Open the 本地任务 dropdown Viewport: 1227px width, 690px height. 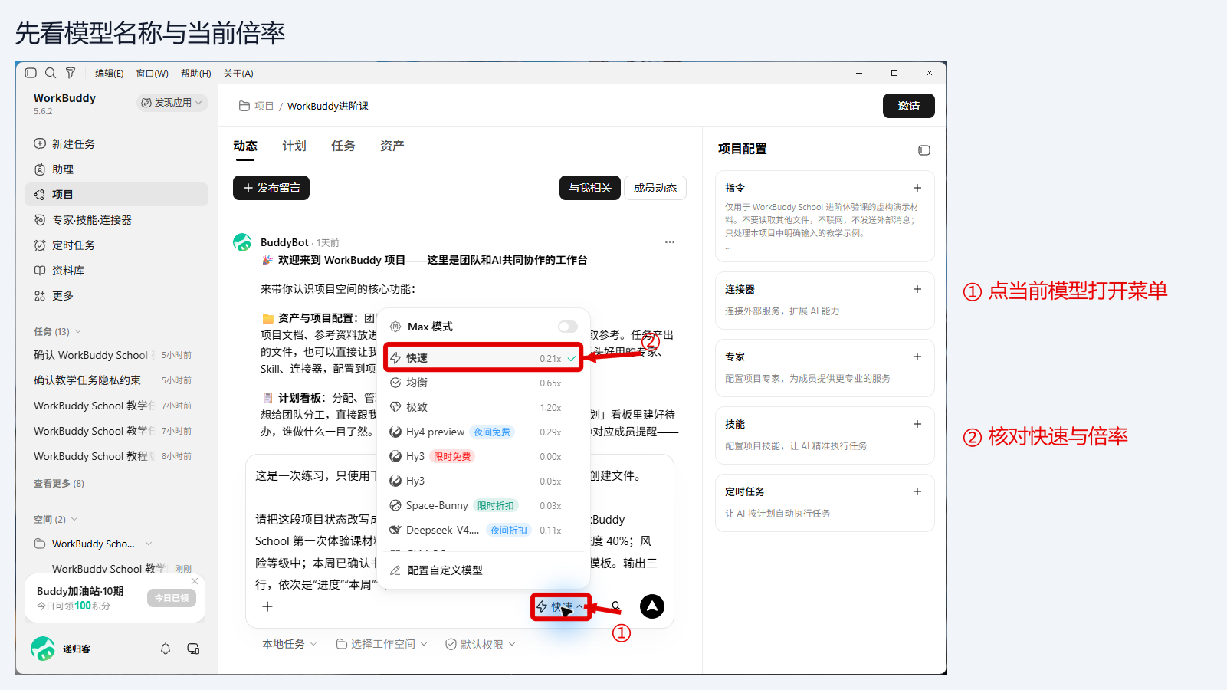click(290, 644)
